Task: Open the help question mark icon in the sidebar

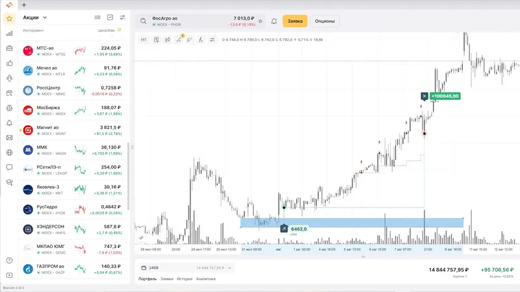Action: 9,260
